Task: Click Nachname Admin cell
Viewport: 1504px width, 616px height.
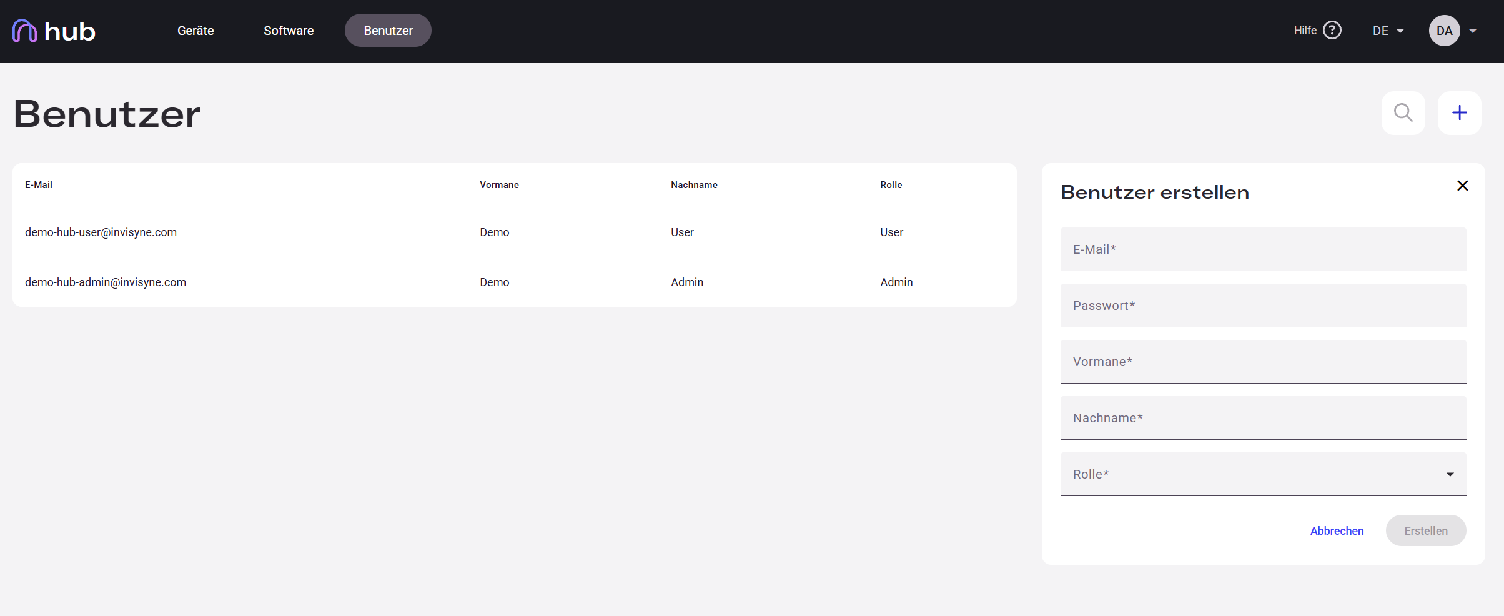Action: 687,282
